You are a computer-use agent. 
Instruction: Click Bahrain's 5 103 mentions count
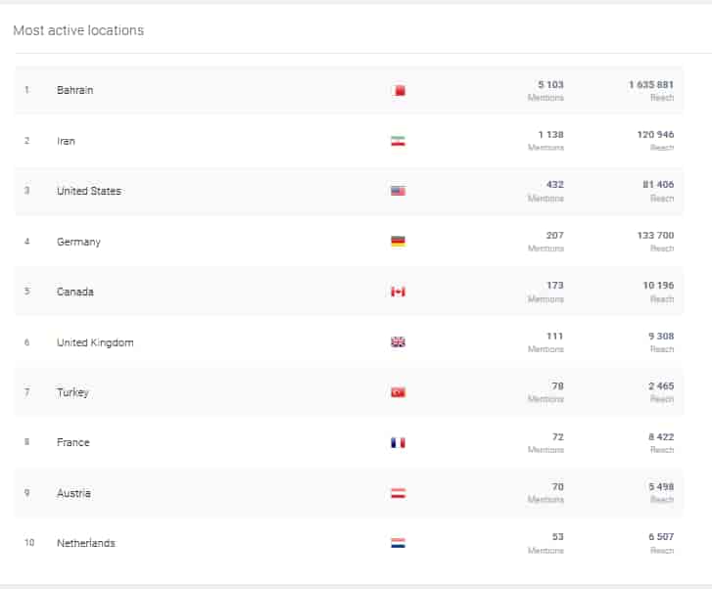click(x=550, y=85)
